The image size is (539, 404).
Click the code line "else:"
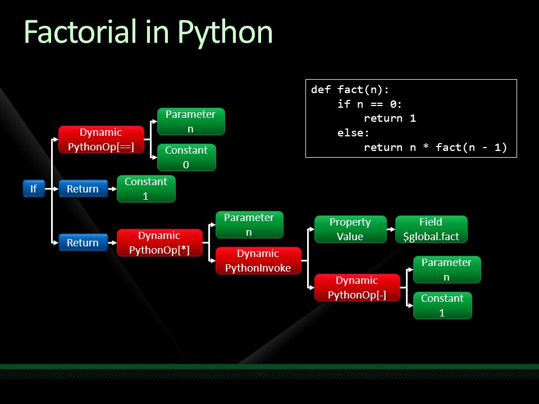353,133
